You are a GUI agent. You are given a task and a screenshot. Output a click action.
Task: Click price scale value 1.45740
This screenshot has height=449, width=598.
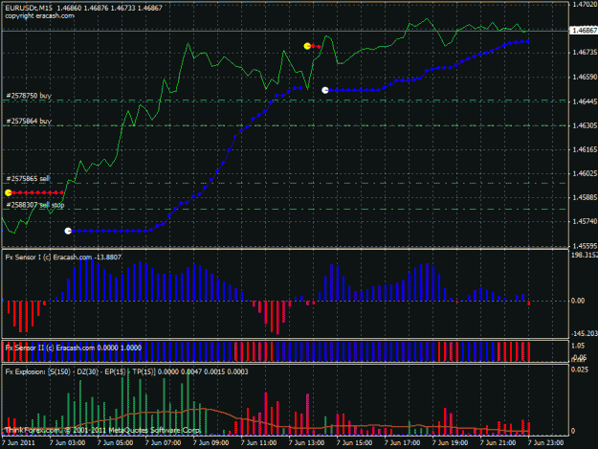tap(584, 221)
